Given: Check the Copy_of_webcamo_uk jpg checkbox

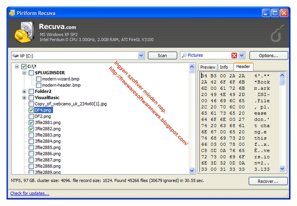Looking at the screenshot, I should click(x=31, y=104).
